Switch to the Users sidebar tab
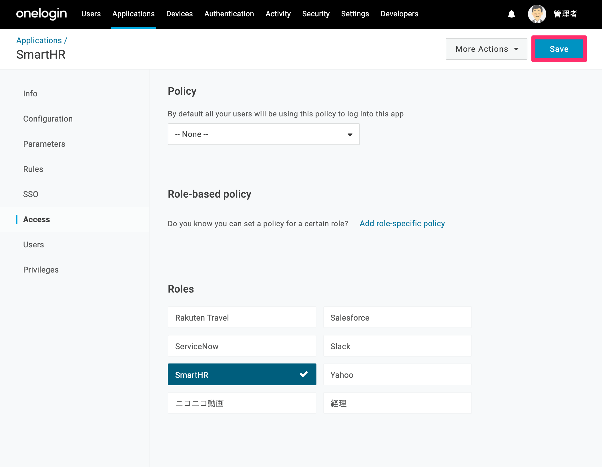Viewport: 602px width, 467px height. tap(33, 245)
